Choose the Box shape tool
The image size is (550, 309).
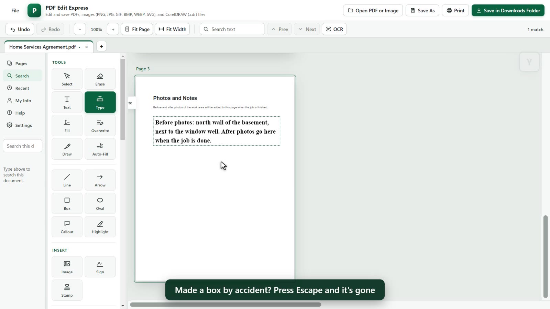tap(67, 203)
